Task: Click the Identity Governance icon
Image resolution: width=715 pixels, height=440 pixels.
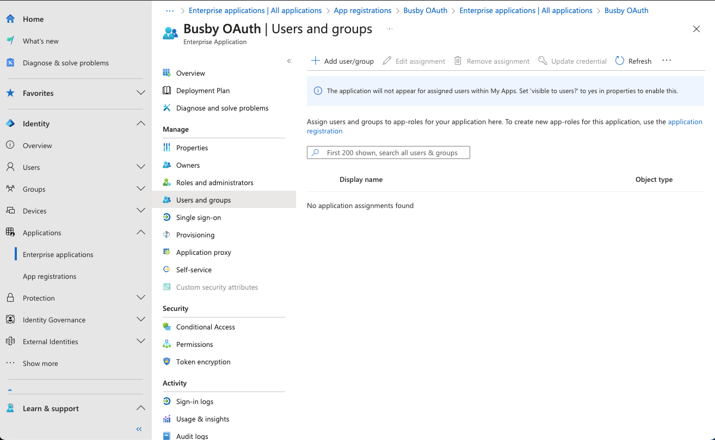Action: pos(10,320)
